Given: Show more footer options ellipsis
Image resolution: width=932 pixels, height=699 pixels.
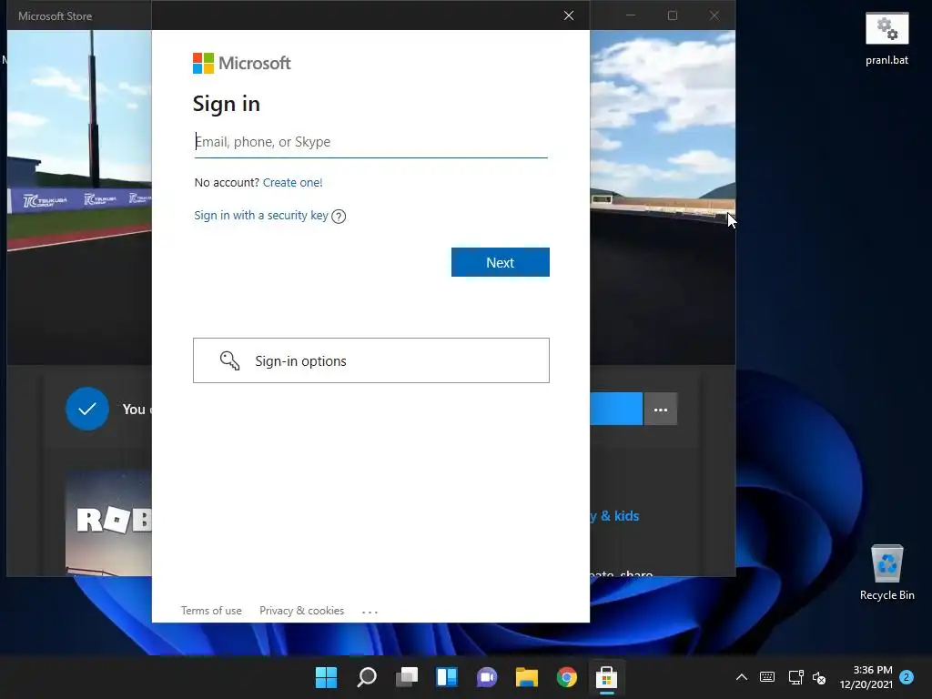Looking at the screenshot, I should click(x=370, y=612).
